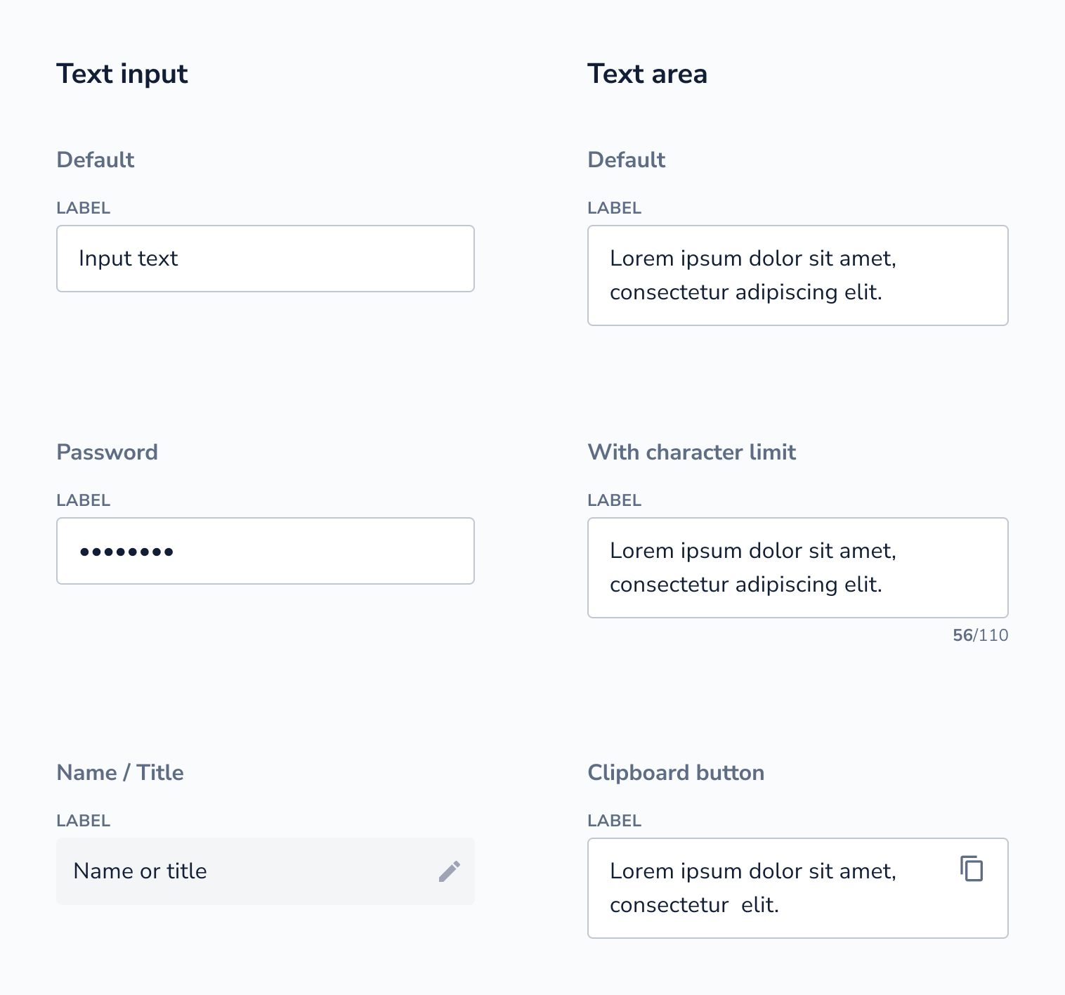This screenshot has width=1065, height=995.
Task: Click the 56/110 character counter
Action: [x=981, y=635]
